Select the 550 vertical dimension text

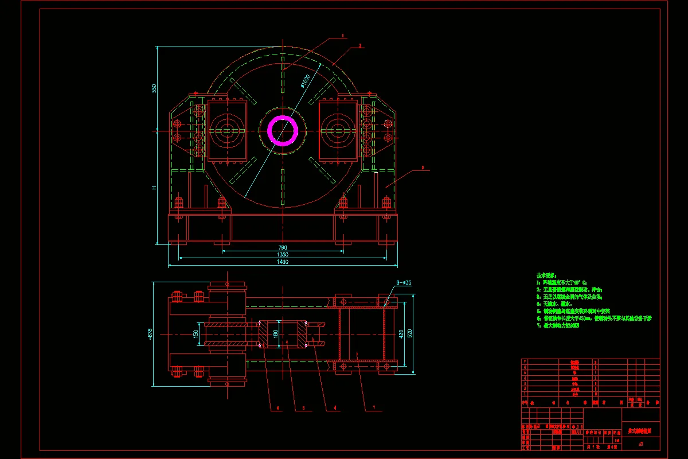(154, 88)
